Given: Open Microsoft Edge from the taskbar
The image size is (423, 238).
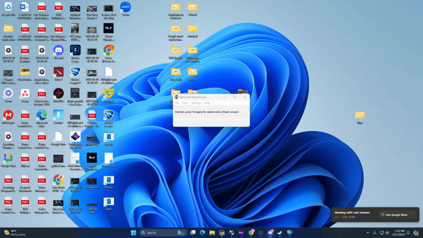Looking at the screenshot, I should [202, 233].
